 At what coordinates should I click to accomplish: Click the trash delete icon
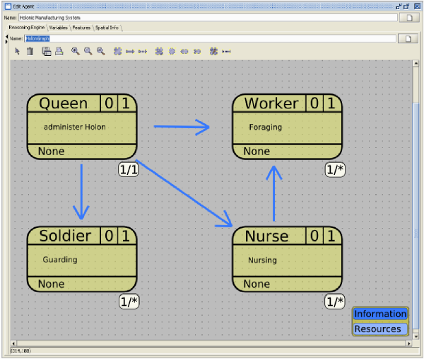click(30, 51)
